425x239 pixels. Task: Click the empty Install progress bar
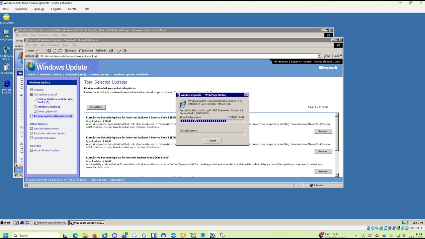point(212,134)
